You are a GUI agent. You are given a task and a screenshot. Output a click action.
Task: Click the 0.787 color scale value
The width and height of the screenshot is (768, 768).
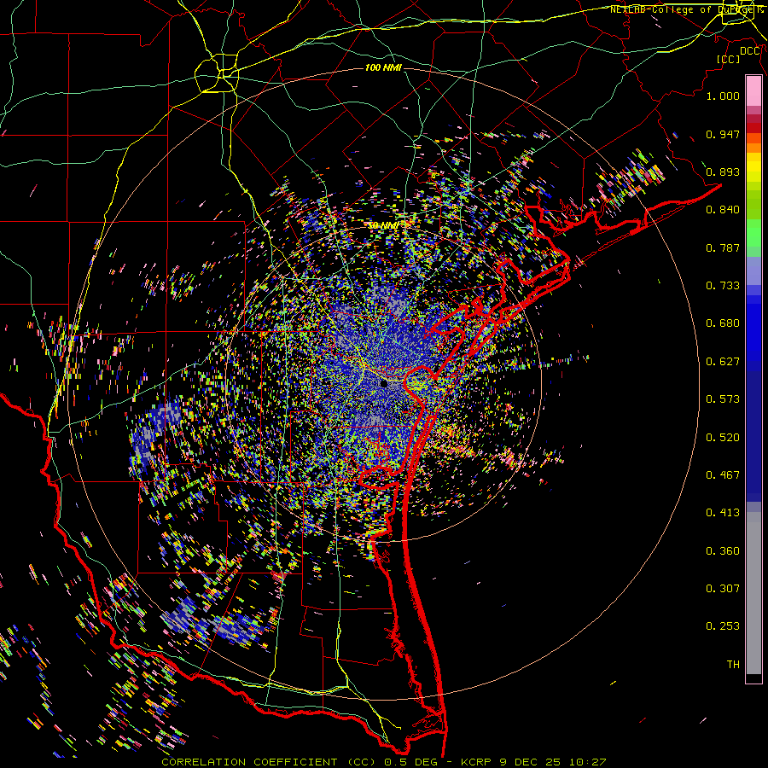coord(723,247)
